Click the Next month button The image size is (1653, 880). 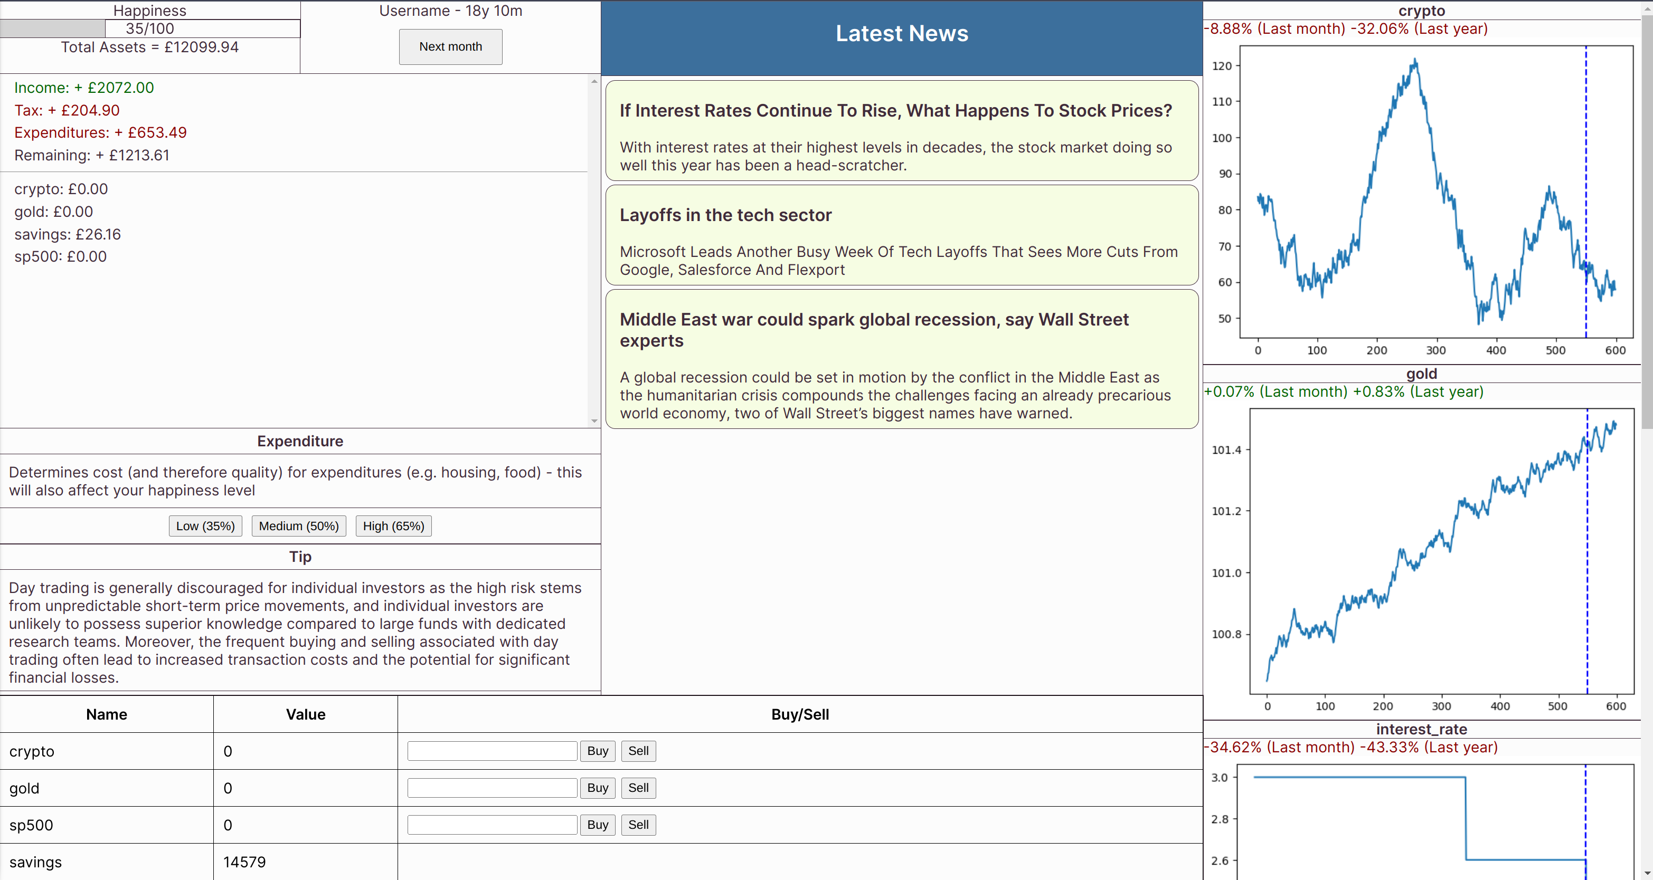[x=450, y=47]
